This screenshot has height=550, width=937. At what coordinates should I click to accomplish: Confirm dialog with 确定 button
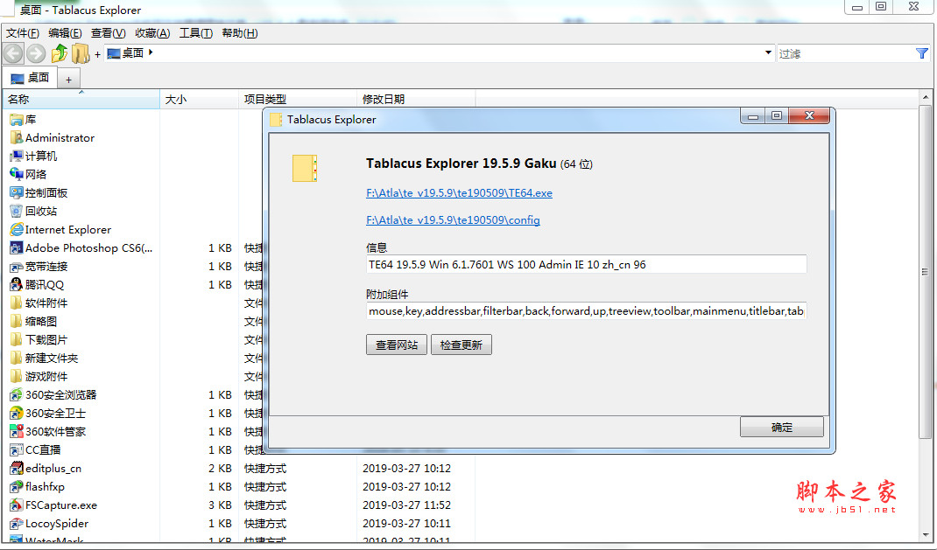(782, 427)
